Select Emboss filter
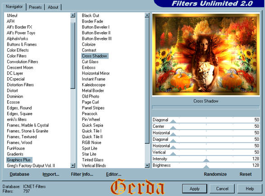The image size is (265, 196). pos(89,67)
